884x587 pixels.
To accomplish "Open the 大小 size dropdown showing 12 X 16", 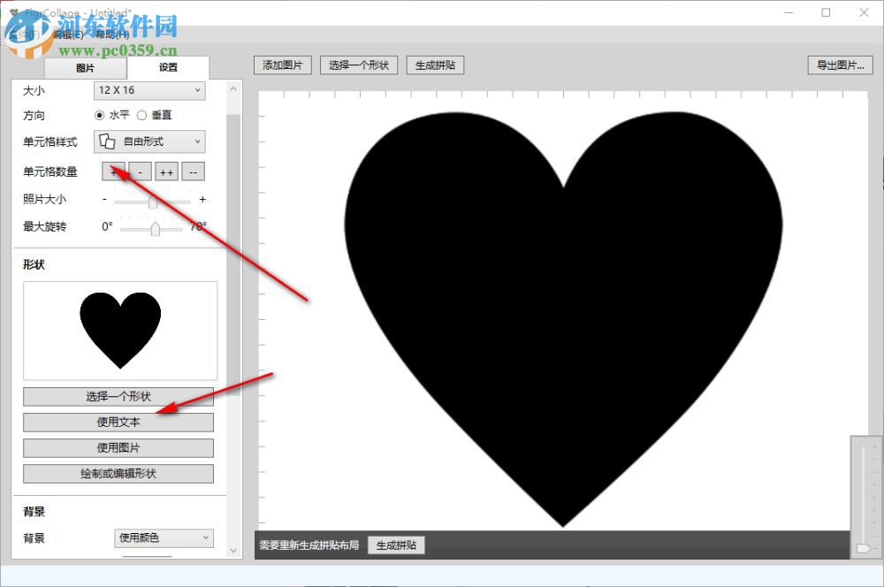I will coord(149,90).
